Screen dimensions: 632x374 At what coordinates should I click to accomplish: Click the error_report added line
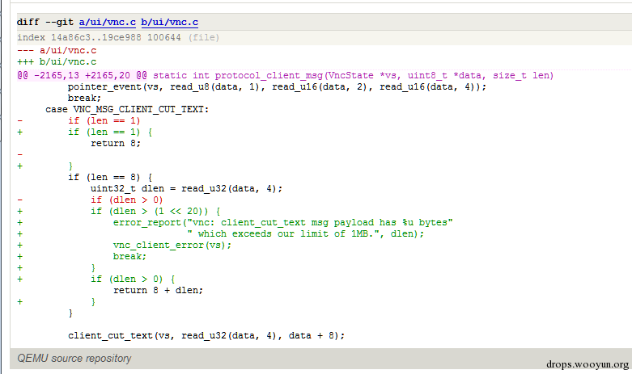pos(282,222)
